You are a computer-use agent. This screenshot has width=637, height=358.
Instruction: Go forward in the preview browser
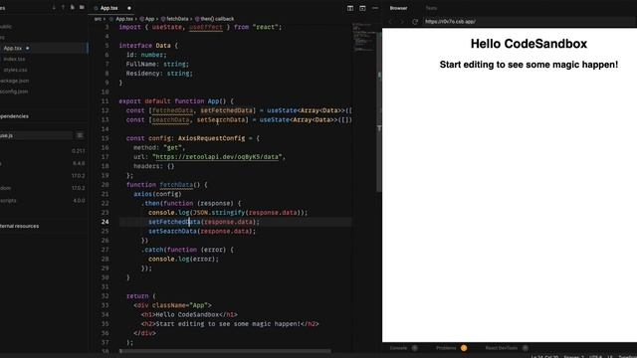pos(402,22)
